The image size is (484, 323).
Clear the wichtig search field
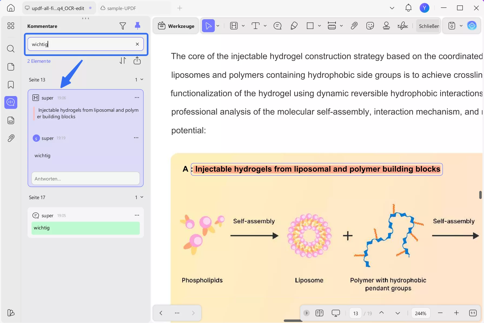coord(137,44)
